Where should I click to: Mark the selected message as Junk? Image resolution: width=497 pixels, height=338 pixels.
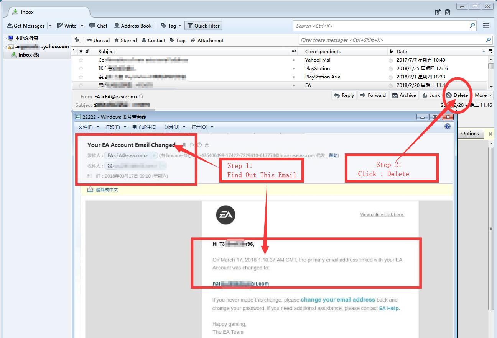click(x=431, y=95)
